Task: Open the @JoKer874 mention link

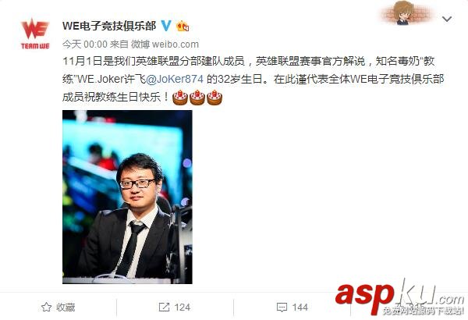Action: coord(175,79)
